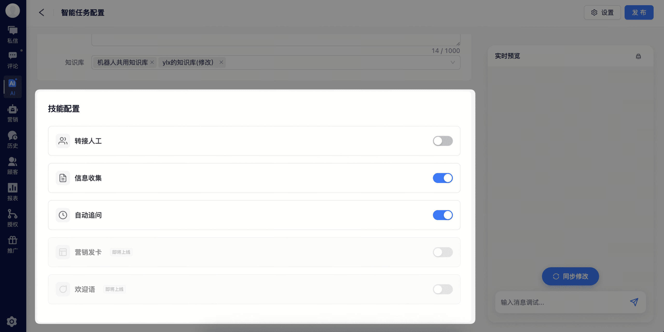
Task: Open 报表 reports in sidebar
Action: pyautogui.click(x=12, y=192)
